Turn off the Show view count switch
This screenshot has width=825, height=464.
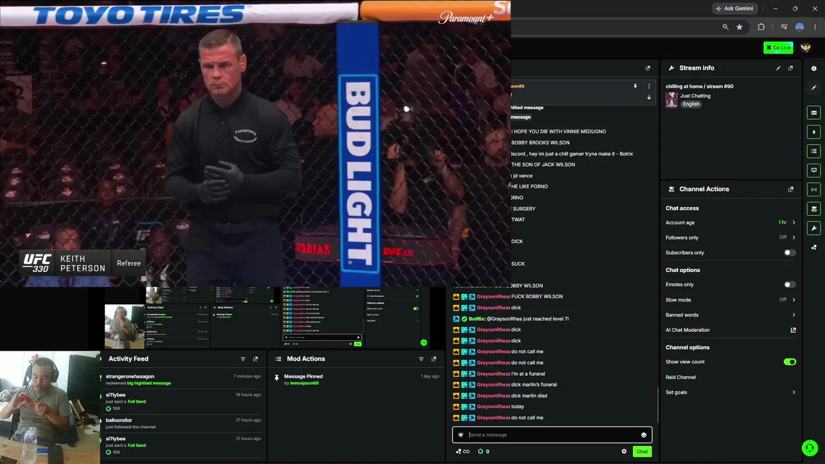tap(790, 362)
